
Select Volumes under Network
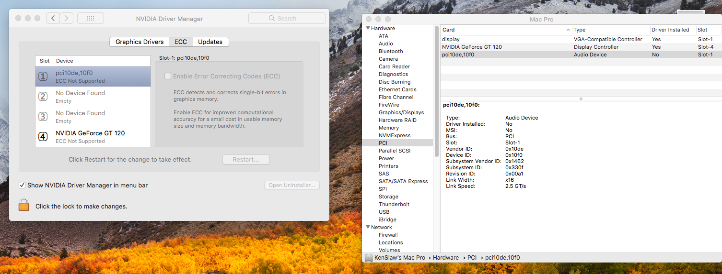click(389, 250)
